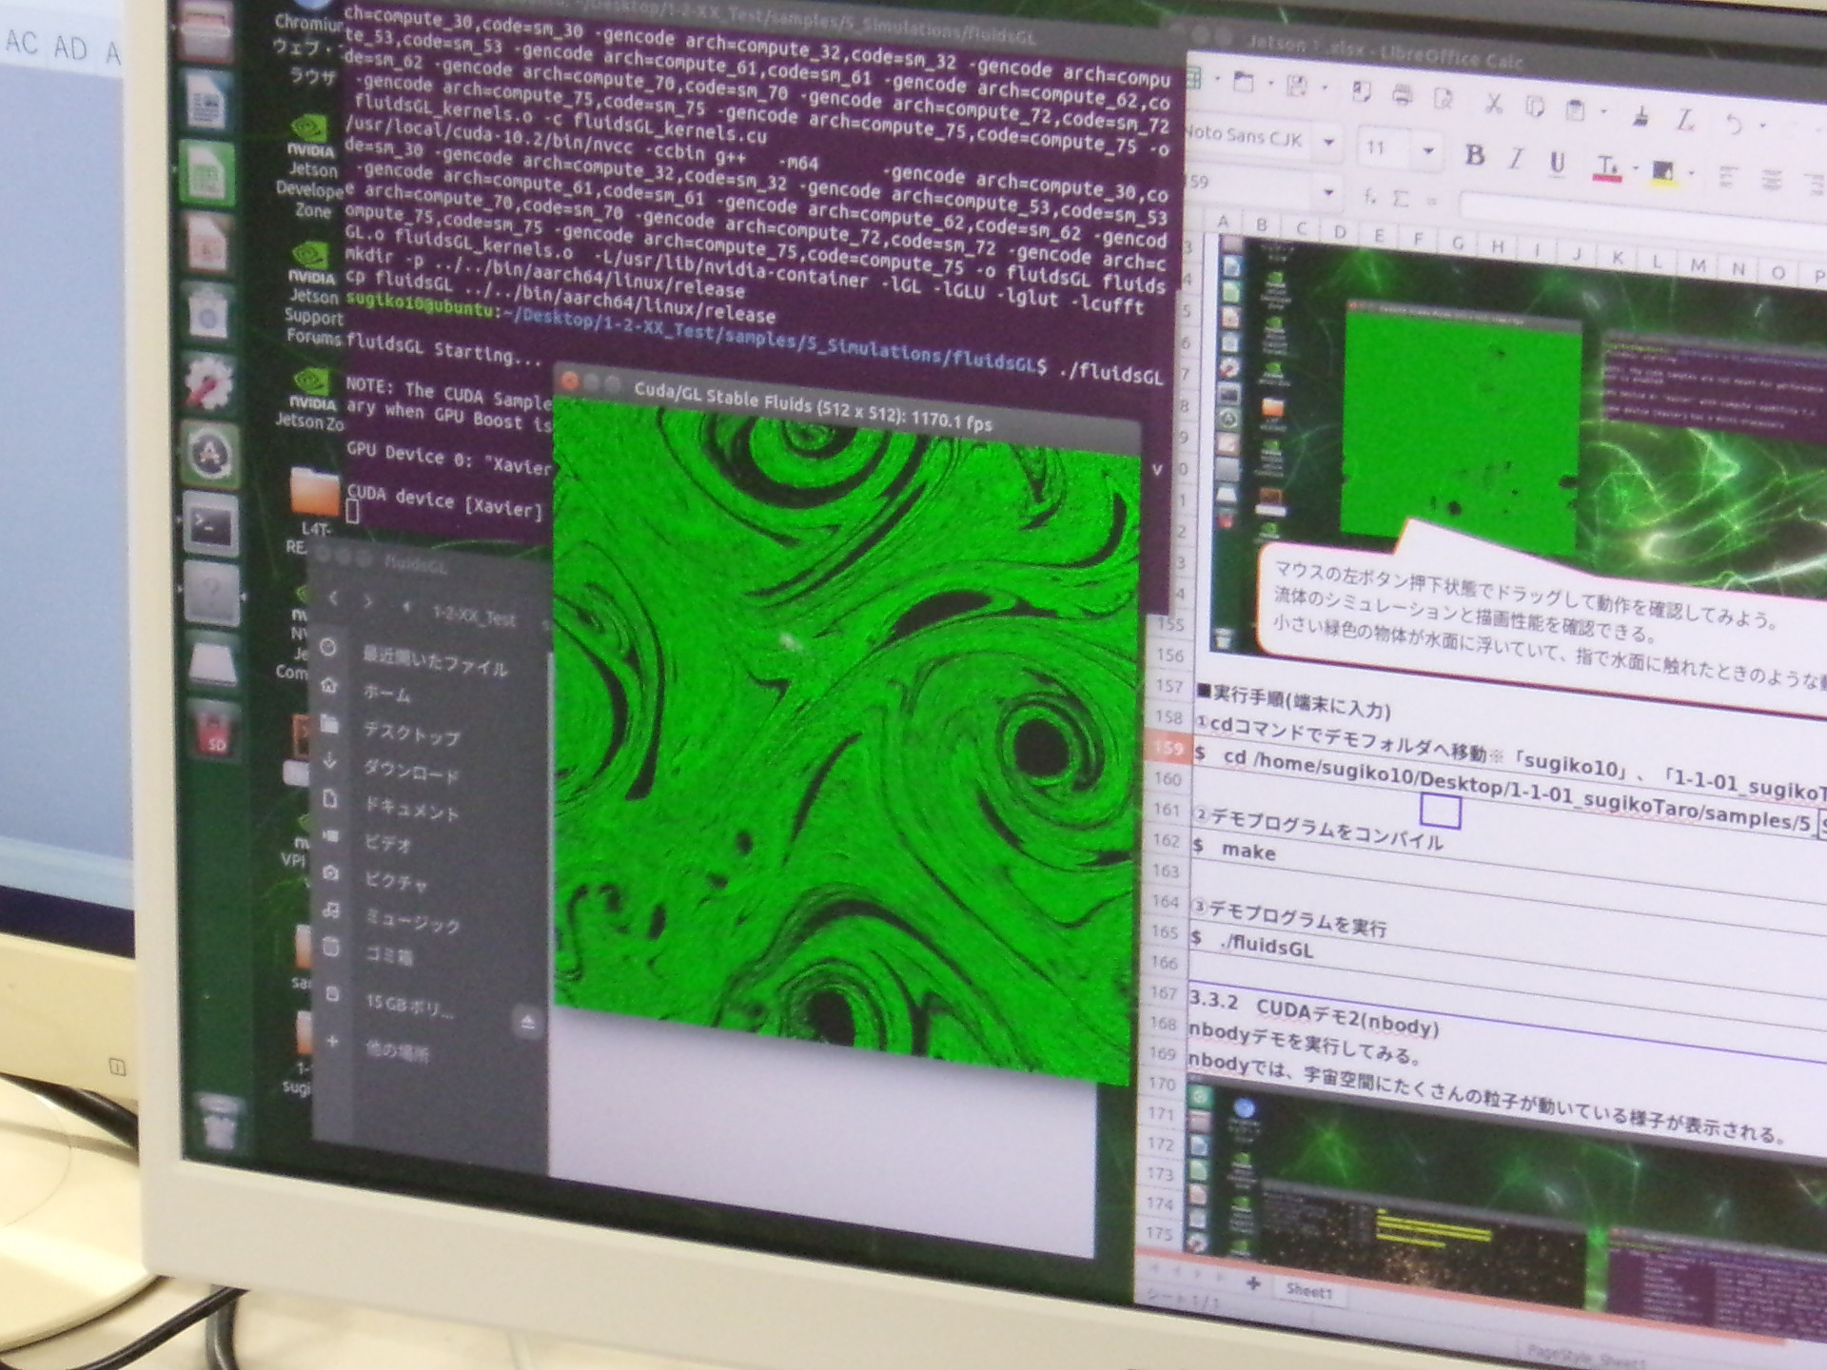Toggle Center Horizontally in Calc toolbar

tap(1771, 180)
